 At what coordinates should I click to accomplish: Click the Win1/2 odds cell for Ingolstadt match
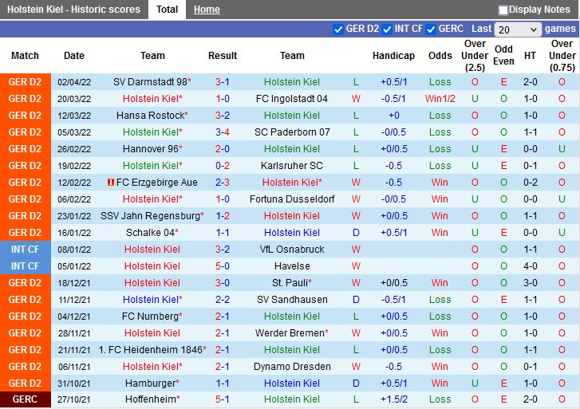[440, 99]
